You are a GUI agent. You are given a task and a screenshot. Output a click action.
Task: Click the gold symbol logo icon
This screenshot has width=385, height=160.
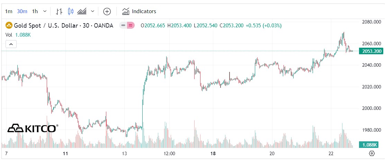point(9,25)
